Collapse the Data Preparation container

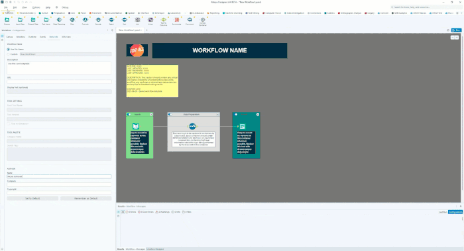pos(218,114)
